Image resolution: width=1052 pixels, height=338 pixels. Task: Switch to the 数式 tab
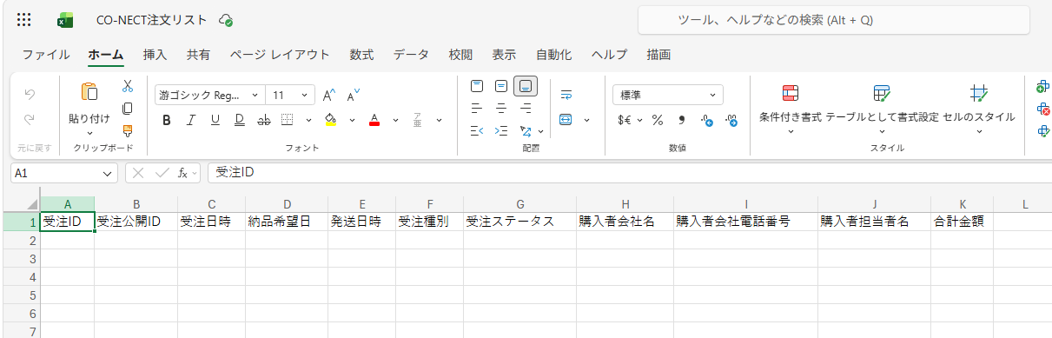coord(361,54)
